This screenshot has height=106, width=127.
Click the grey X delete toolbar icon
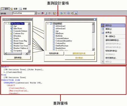tap(65, 13)
